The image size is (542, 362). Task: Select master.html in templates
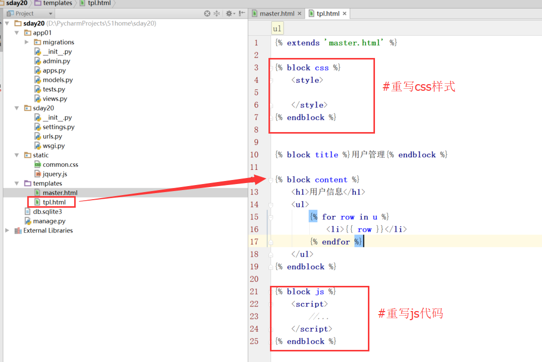coord(60,193)
